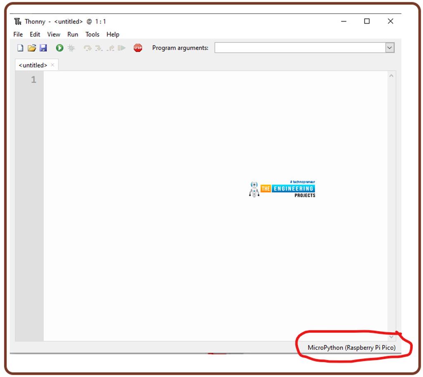Click the Step over debugging icon
Viewport: 423px width, 377px height.
pos(87,48)
